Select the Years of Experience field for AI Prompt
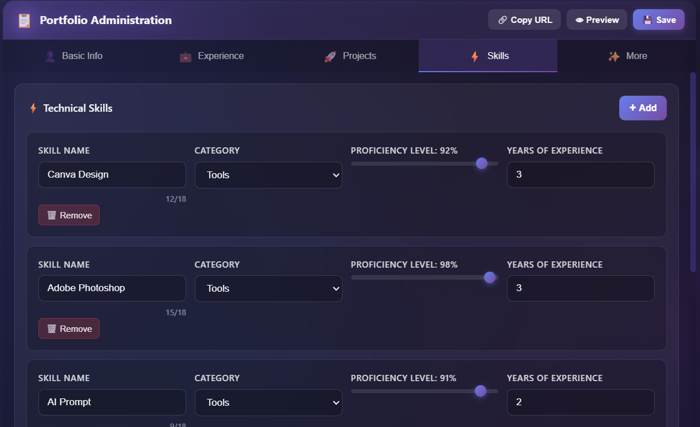Screen dimensions: 700x427 [580, 402]
